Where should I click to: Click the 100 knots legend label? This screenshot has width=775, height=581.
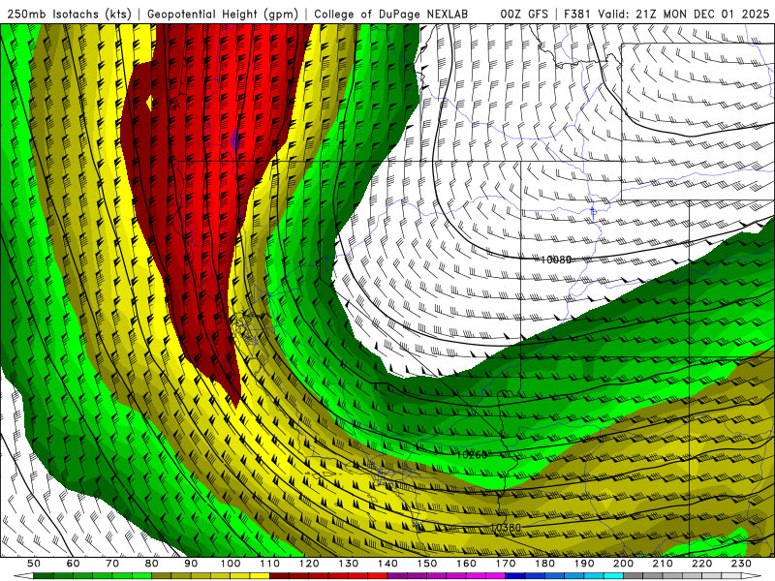click(231, 564)
